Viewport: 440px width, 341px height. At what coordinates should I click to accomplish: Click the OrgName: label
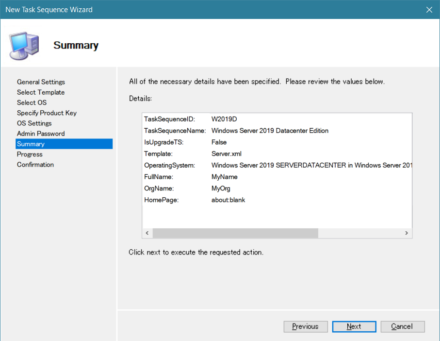pyautogui.click(x=159, y=188)
